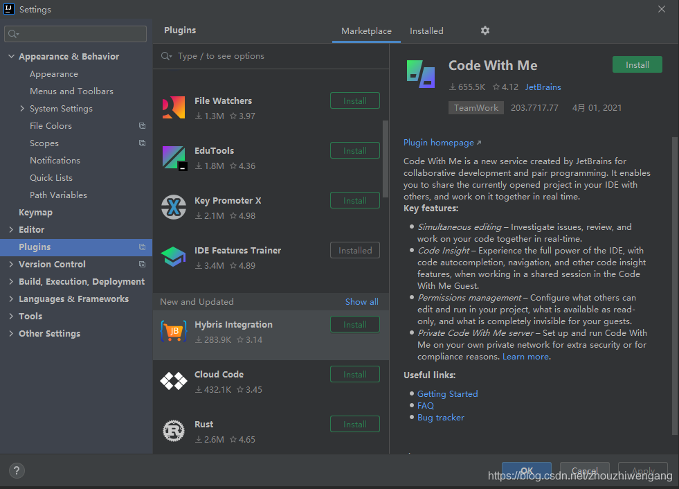This screenshot has height=489, width=679.
Task: Focus the plugin search field
Action: (x=271, y=56)
